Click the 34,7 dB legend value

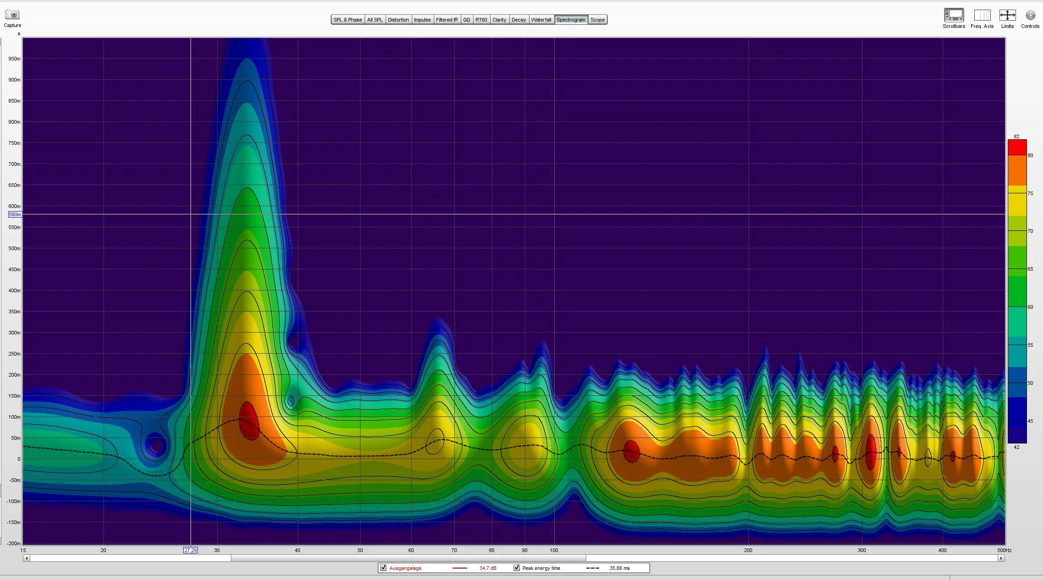488,568
